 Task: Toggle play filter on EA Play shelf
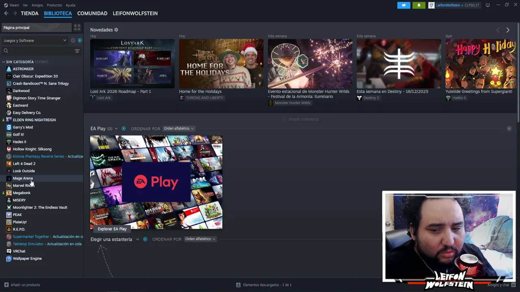coord(124,129)
